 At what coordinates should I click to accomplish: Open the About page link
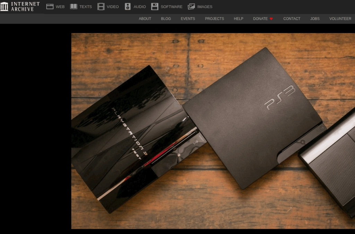145,19
